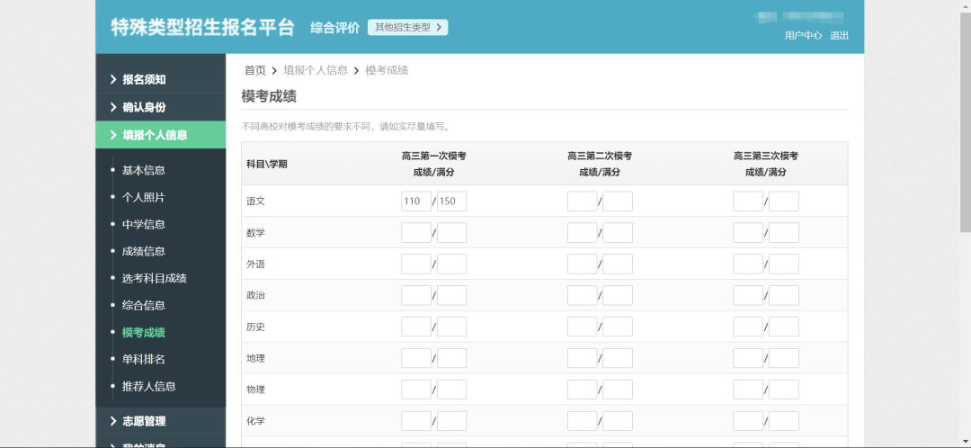Click 地理 third mock exam score field
The image size is (971, 448).
point(748,358)
